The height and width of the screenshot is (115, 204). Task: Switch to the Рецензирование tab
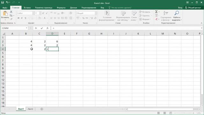(89, 8)
